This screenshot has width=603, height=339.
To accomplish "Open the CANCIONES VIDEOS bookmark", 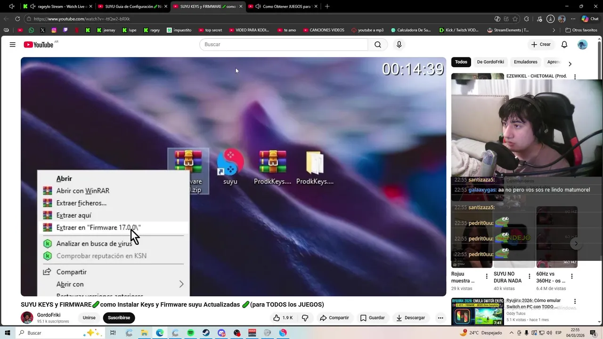I will (324, 30).
